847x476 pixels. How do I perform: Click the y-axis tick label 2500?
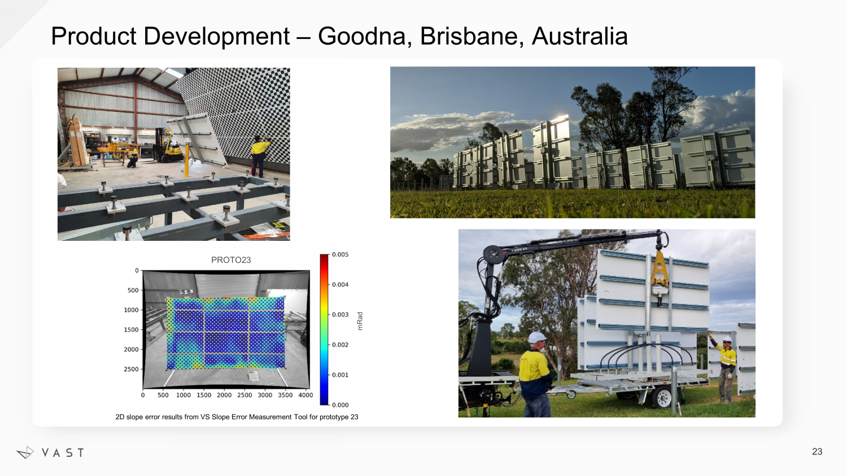[131, 369]
